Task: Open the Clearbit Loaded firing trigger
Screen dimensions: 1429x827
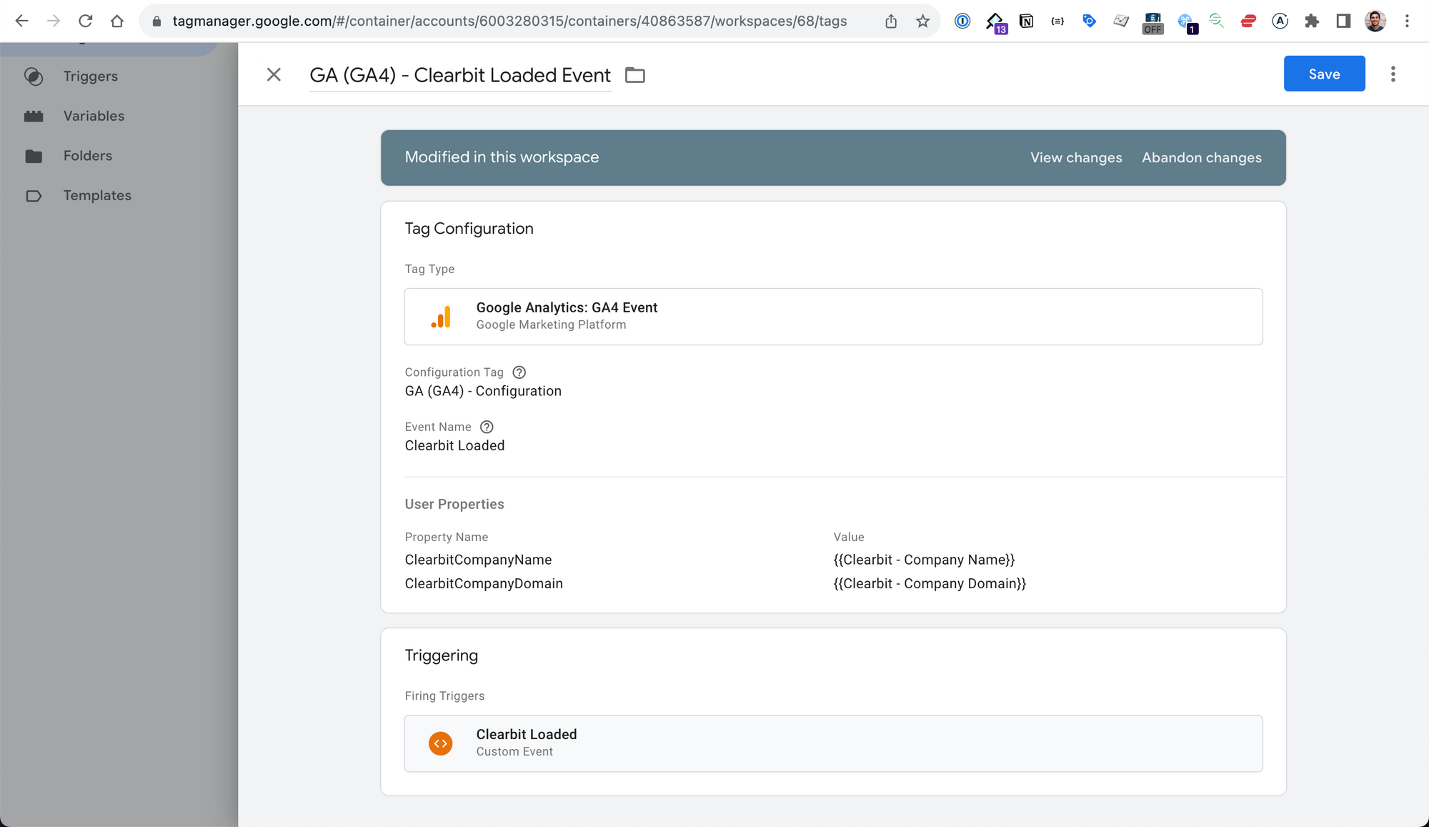Action: point(833,743)
